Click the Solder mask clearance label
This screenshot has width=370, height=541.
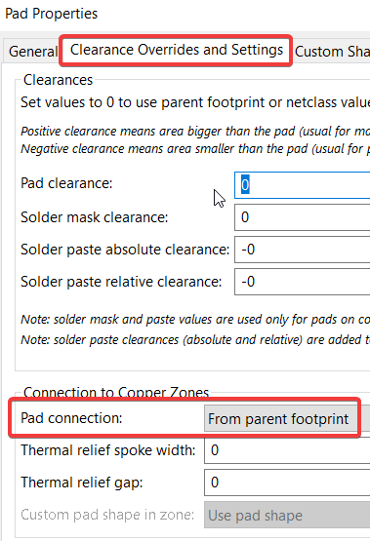coord(95,217)
